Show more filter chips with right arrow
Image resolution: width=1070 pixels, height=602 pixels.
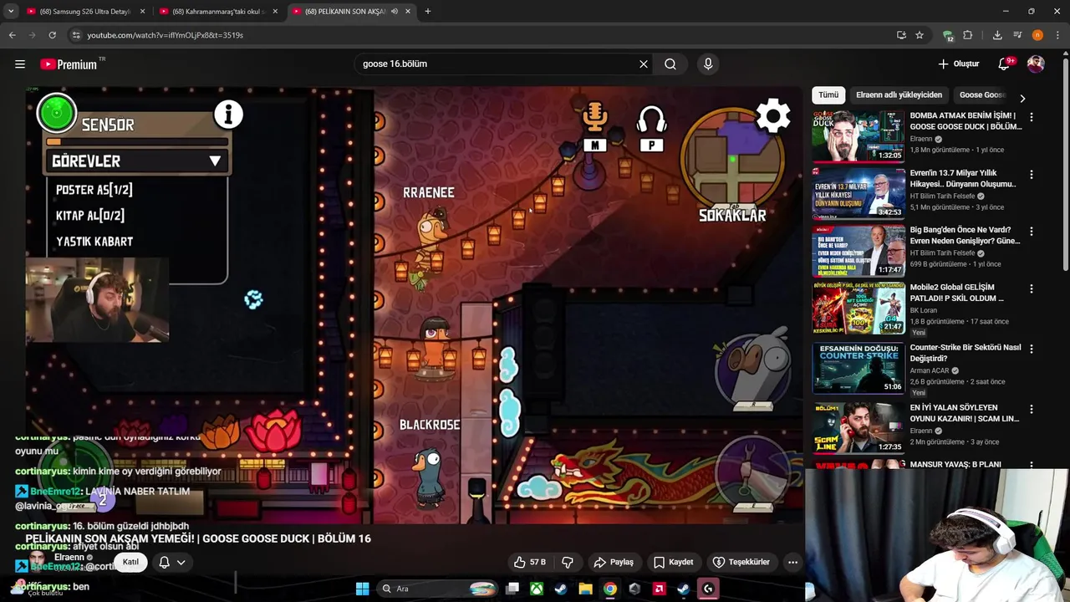pyautogui.click(x=1022, y=98)
